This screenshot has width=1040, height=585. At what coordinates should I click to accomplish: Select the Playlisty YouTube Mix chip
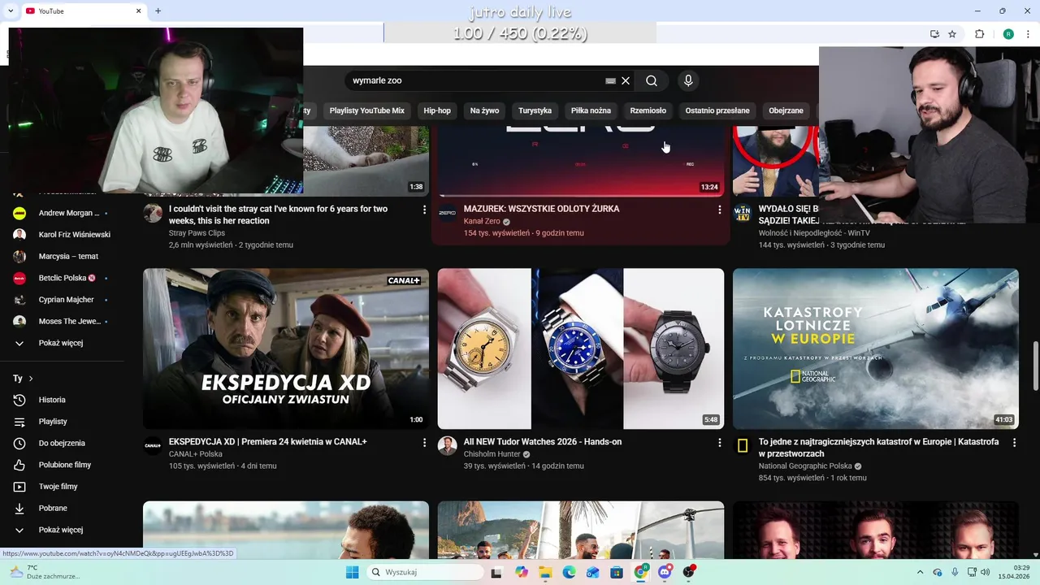tap(366, 110)
